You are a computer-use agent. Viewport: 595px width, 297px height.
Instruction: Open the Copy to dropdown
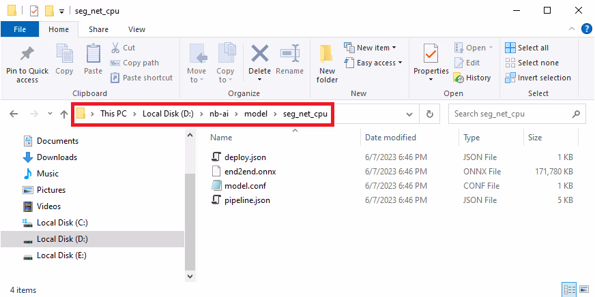(x=225, y=75)
